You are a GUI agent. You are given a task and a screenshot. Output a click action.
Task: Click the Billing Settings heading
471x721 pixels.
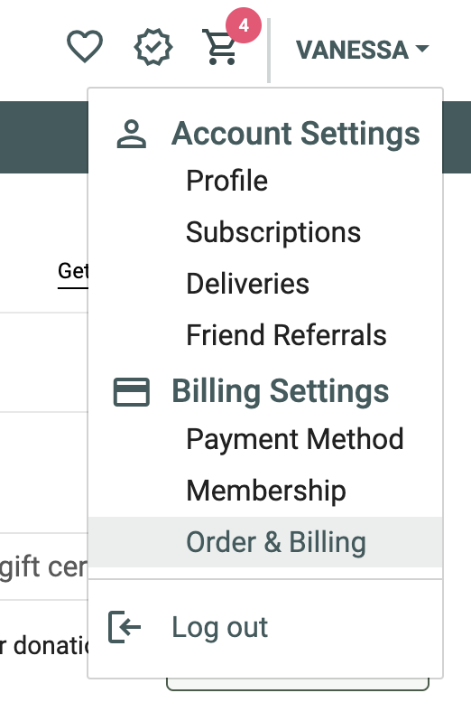coord(281,392)
